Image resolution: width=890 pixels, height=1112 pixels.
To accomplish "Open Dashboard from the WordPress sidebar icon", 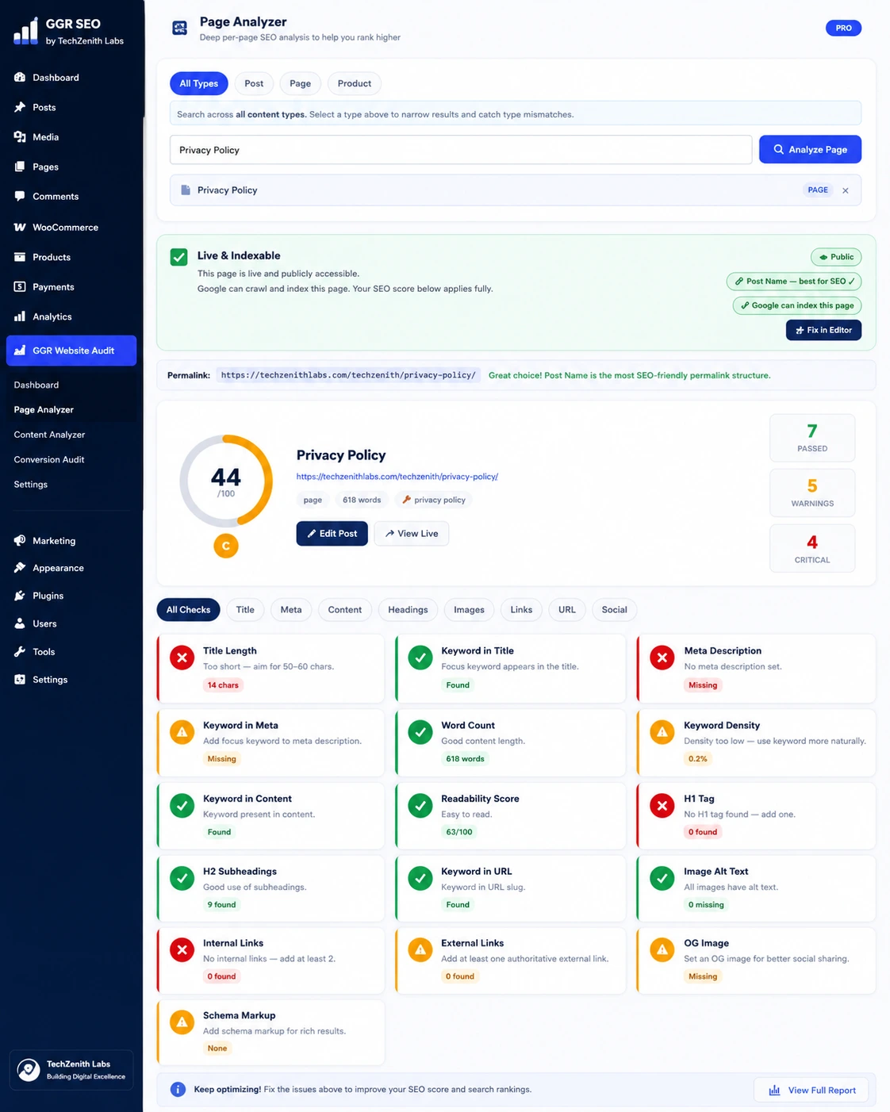I will 20,78.
